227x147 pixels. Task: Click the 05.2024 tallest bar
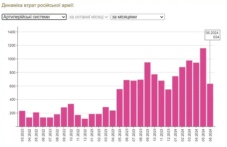(x=203, y=87)
